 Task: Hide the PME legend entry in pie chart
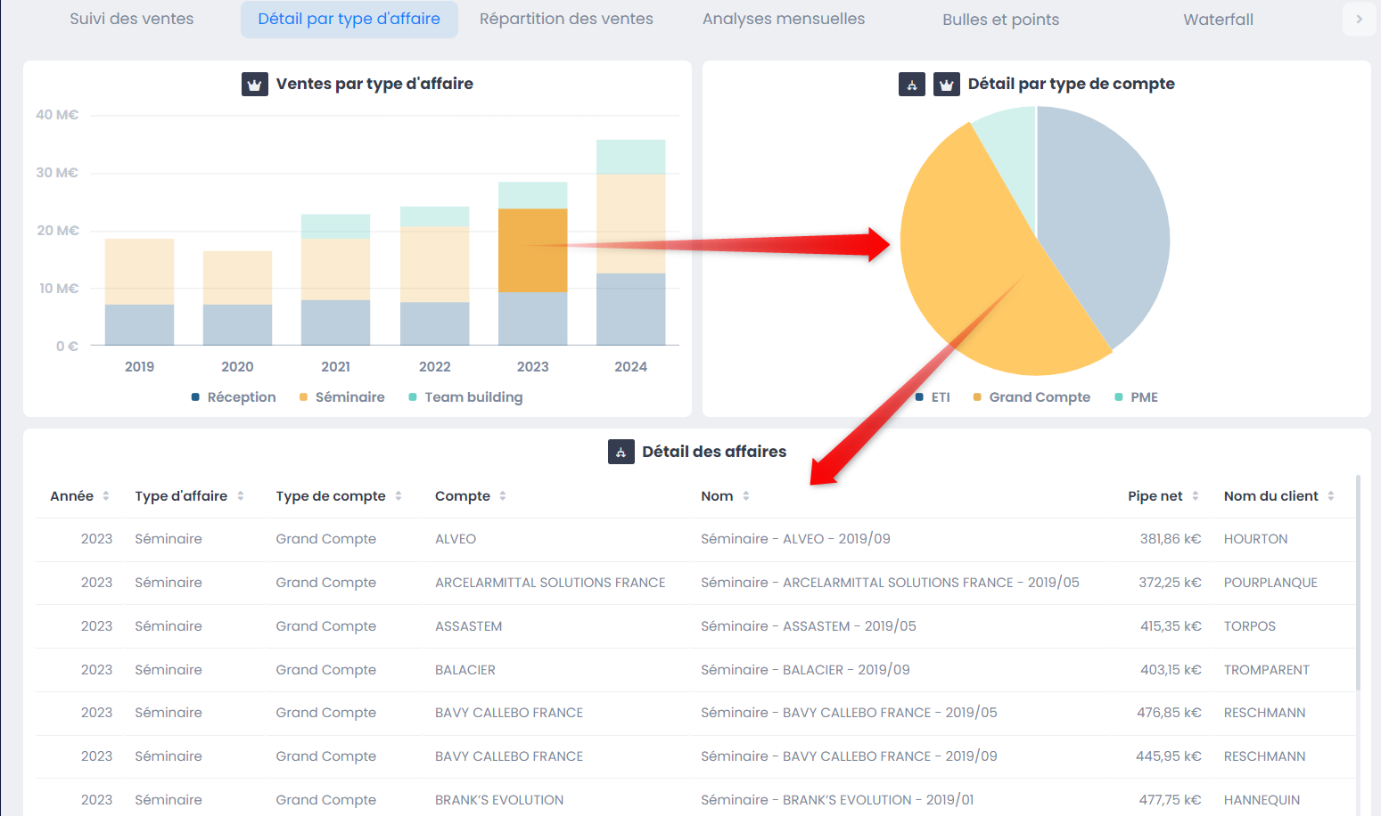(1136, 397)
